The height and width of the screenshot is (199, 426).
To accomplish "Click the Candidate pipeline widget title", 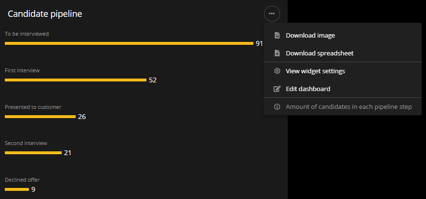I will (45, 14).
